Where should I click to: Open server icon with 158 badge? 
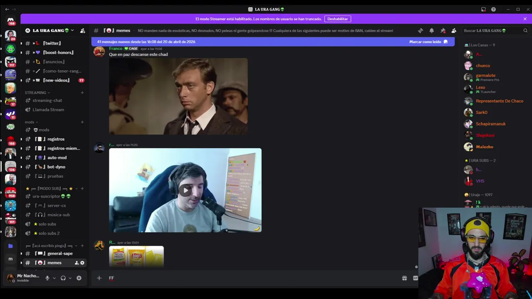[10, 21]
